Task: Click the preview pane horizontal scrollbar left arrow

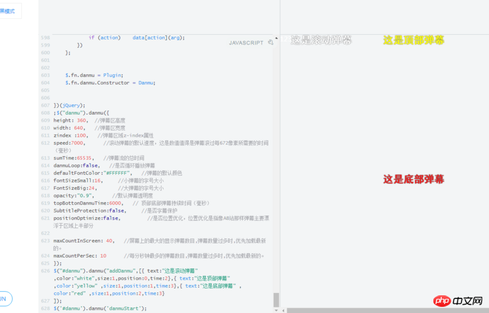Action: (x=284, y=311)
